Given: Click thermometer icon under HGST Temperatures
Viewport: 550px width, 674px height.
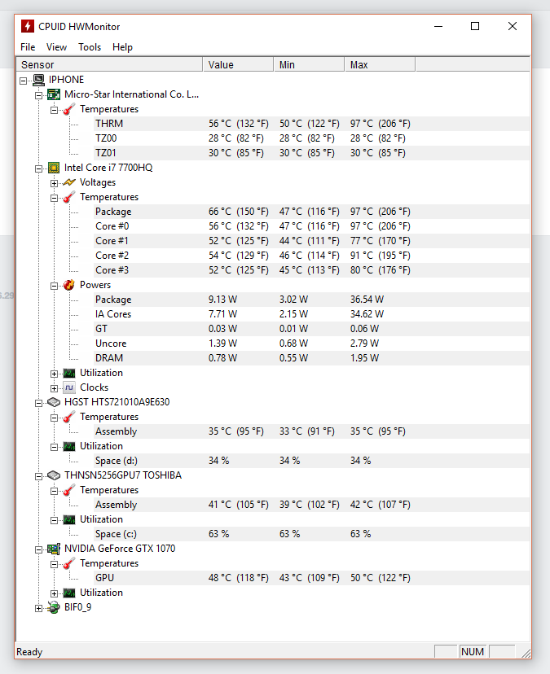Looking at the screenshot, I should [69, 417].
